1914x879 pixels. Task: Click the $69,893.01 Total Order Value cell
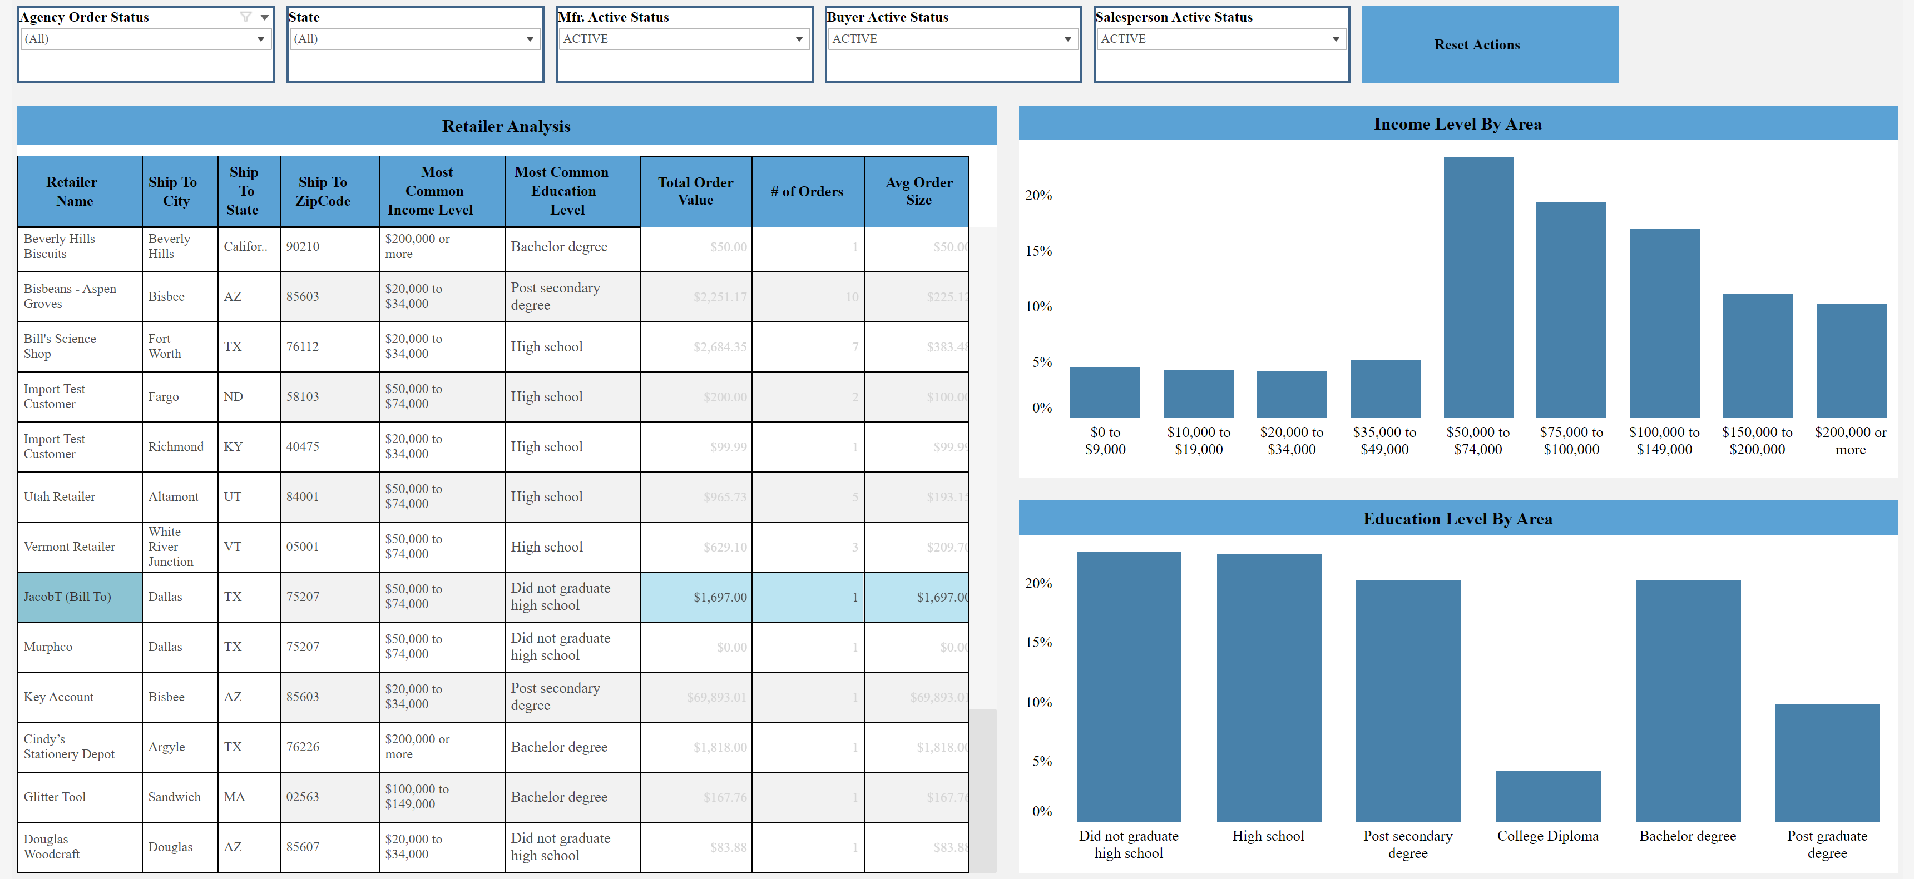[695, 697]
